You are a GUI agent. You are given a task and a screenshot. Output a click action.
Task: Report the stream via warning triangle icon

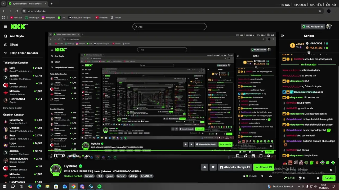point(270,176)
